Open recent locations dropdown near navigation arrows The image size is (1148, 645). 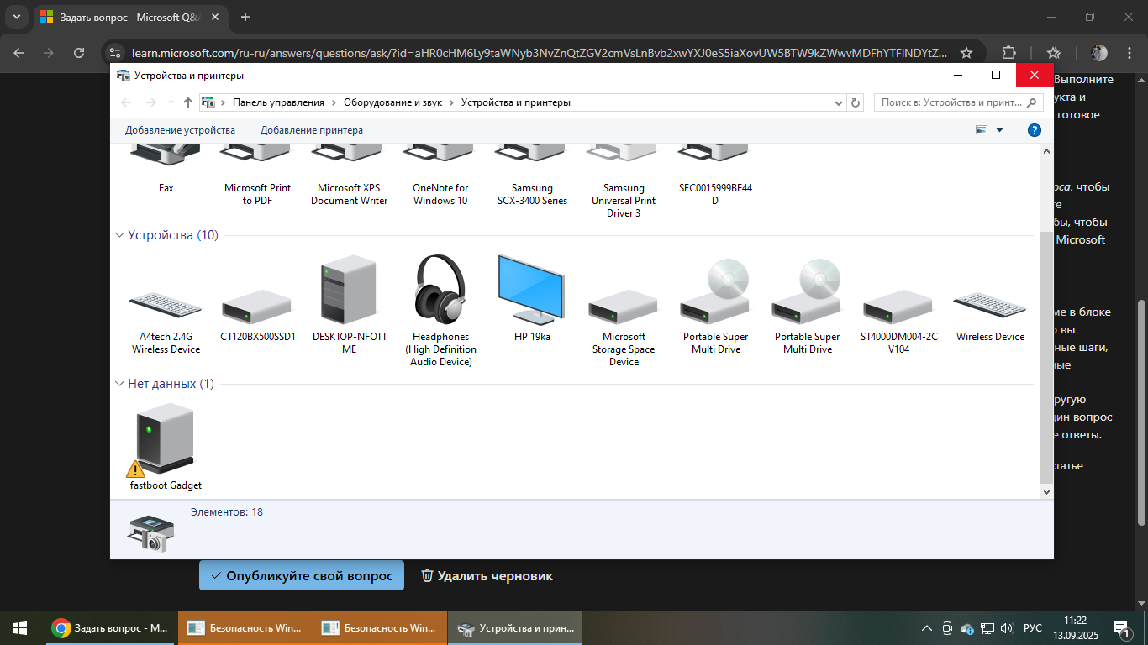pos(171,102)
